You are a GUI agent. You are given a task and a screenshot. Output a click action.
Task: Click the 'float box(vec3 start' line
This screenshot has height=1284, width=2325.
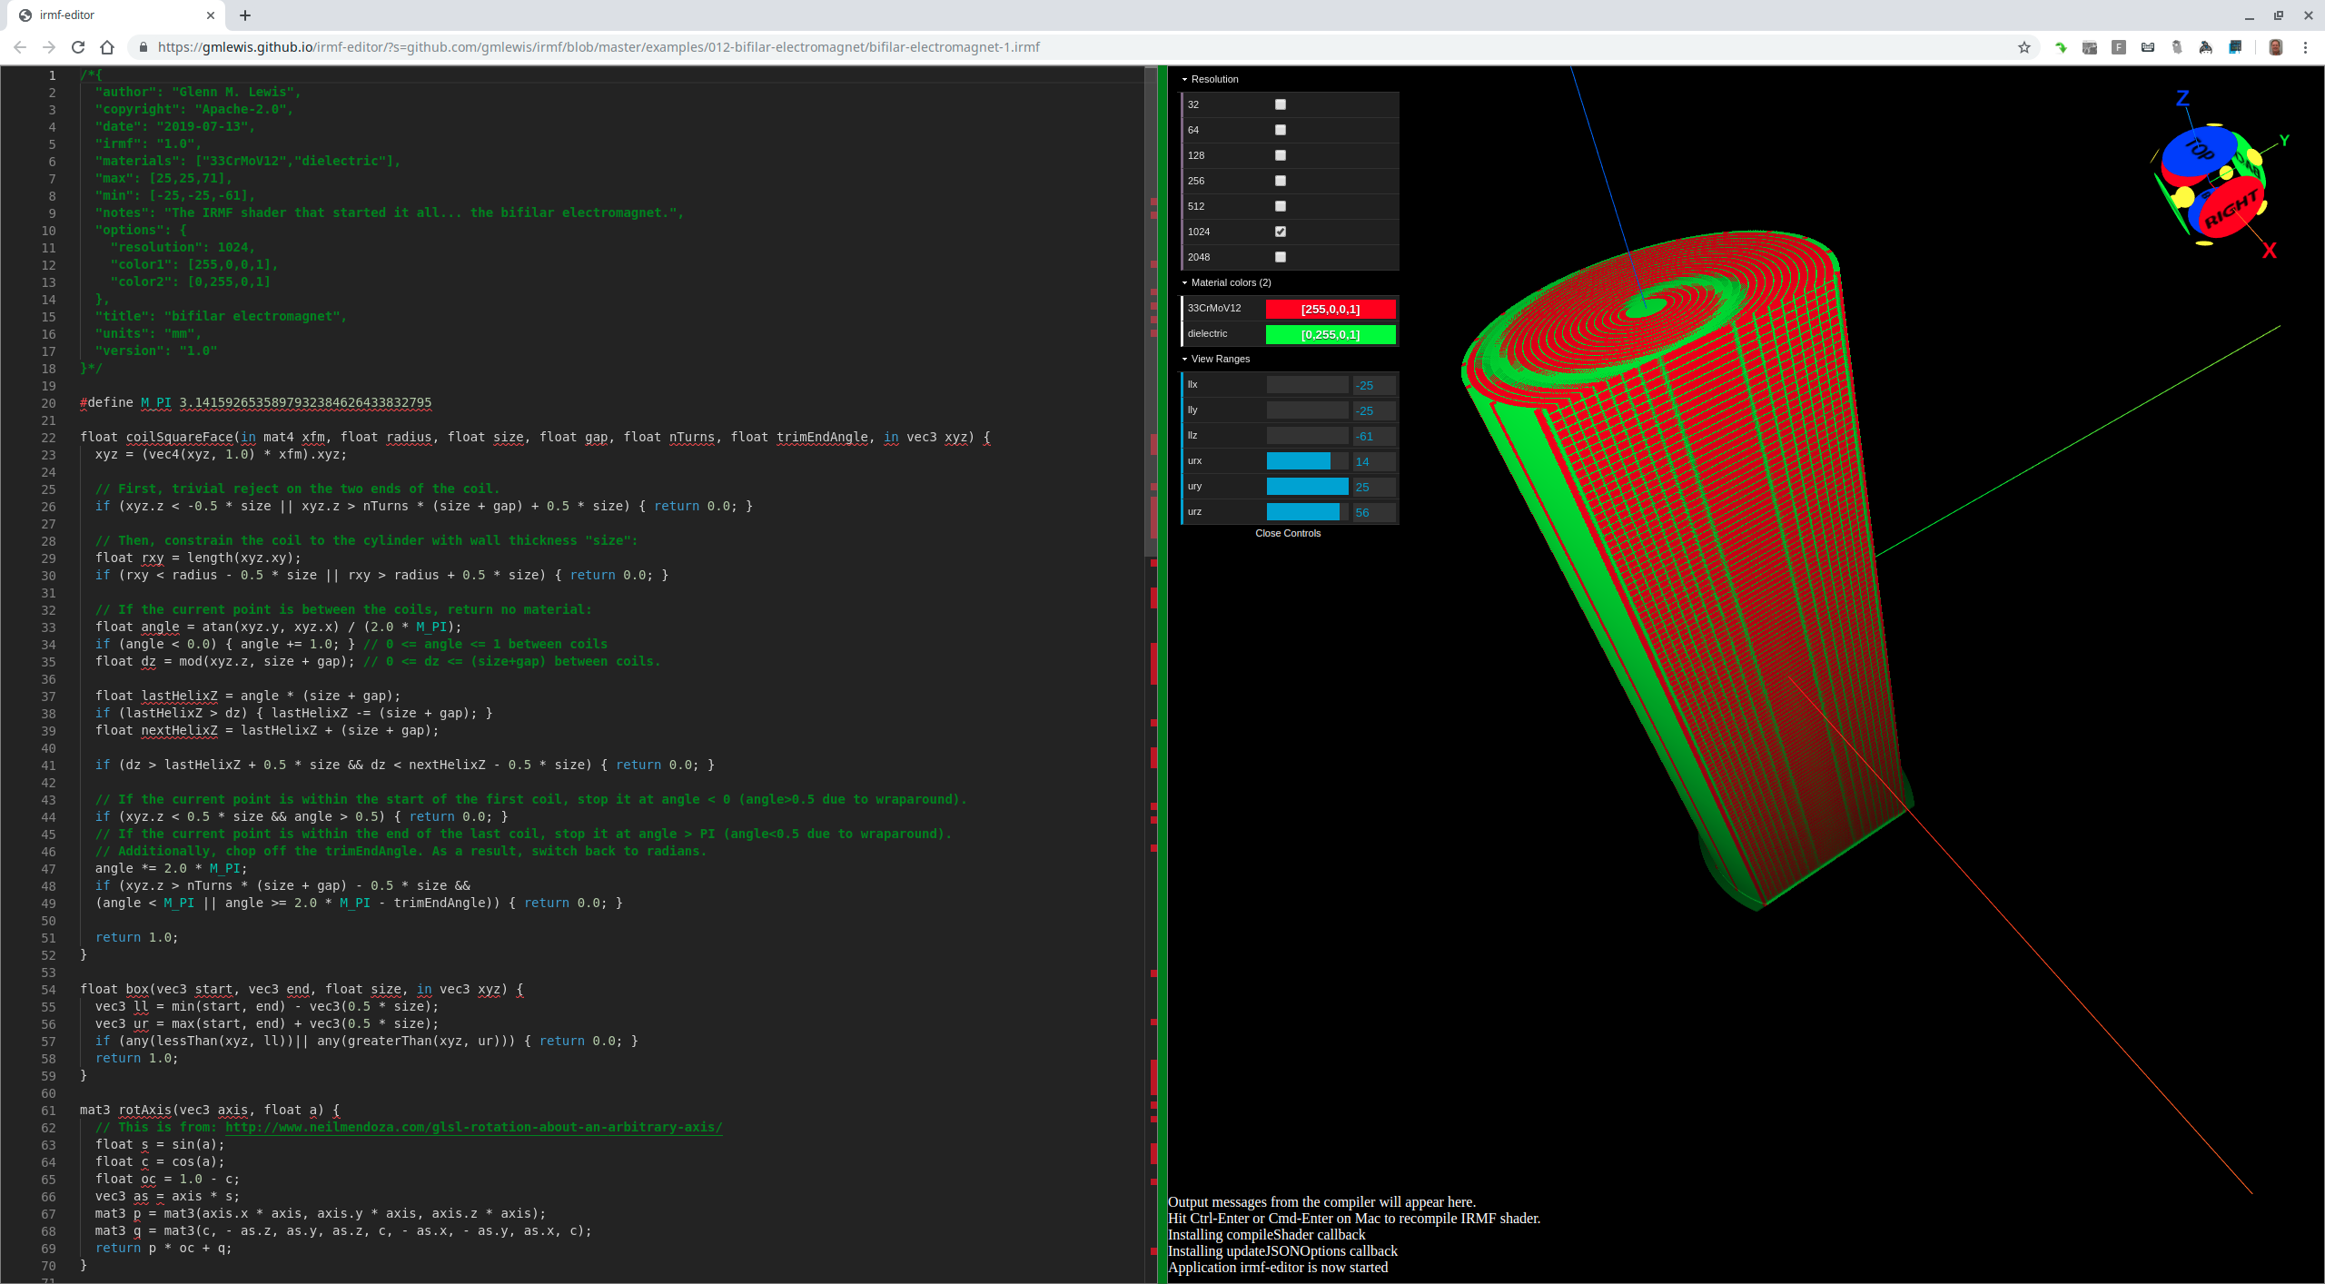[302, 989]
